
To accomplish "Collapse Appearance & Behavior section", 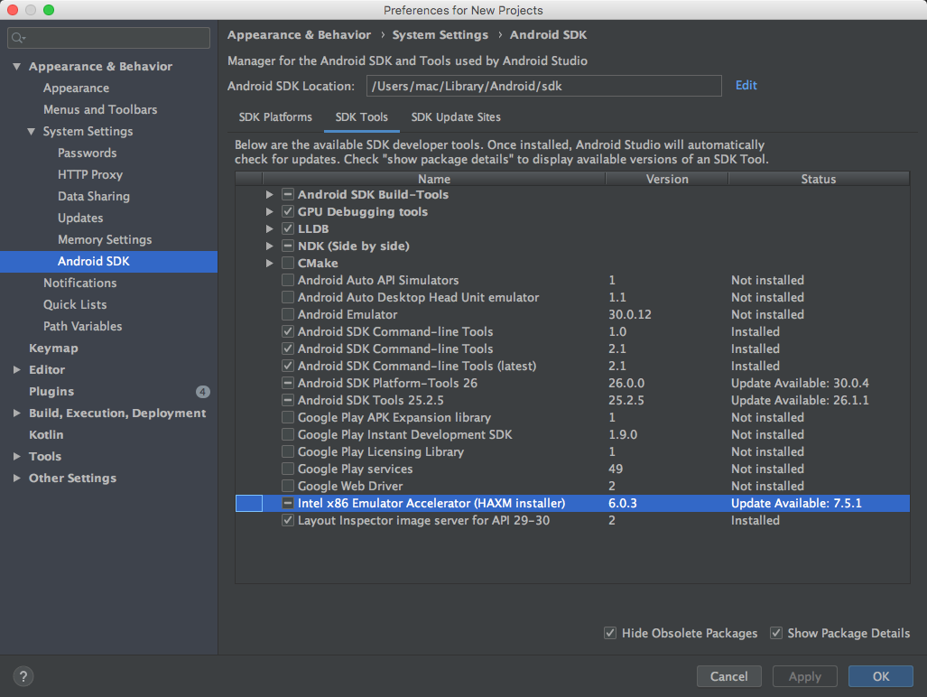I will click(16, 67).
